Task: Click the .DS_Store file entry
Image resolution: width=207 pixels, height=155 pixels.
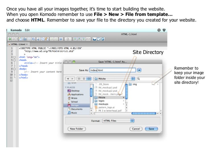Action: pos(109,84)
